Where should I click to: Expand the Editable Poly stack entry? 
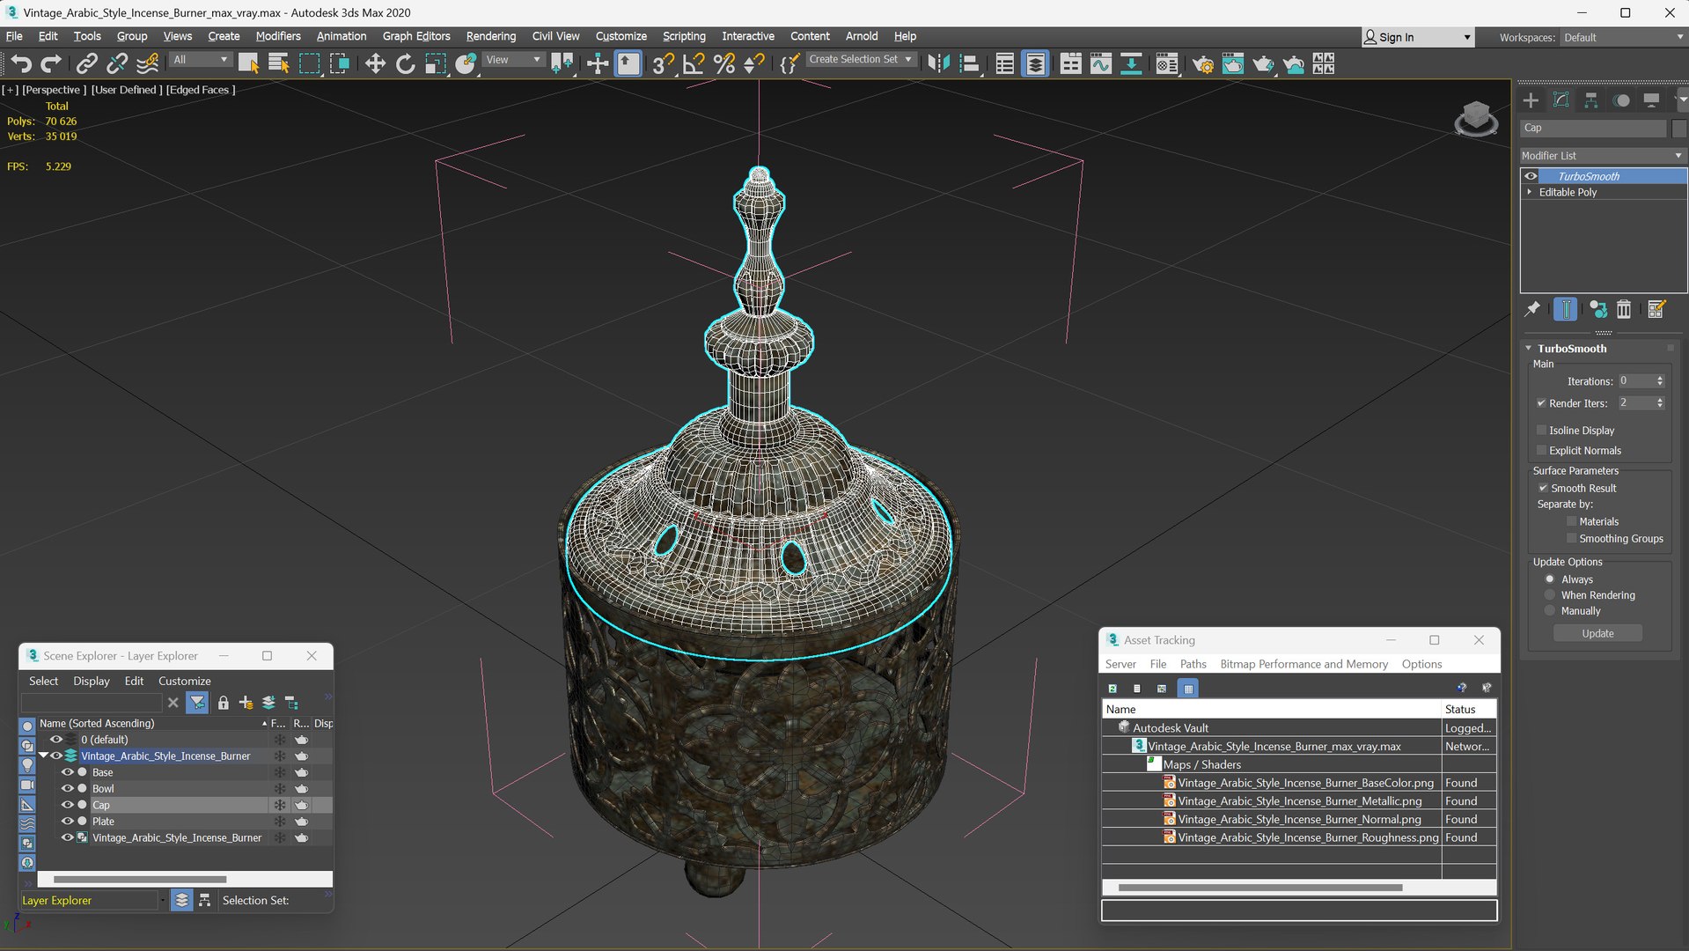[1530, 192]
